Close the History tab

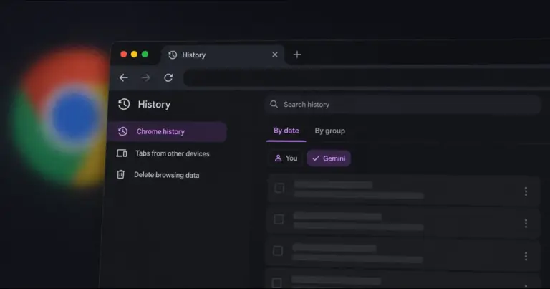[x=275, y=55]
